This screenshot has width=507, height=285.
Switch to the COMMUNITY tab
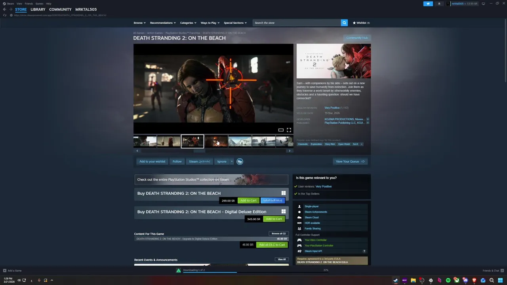pyautogui.click(x=60, y=9)
